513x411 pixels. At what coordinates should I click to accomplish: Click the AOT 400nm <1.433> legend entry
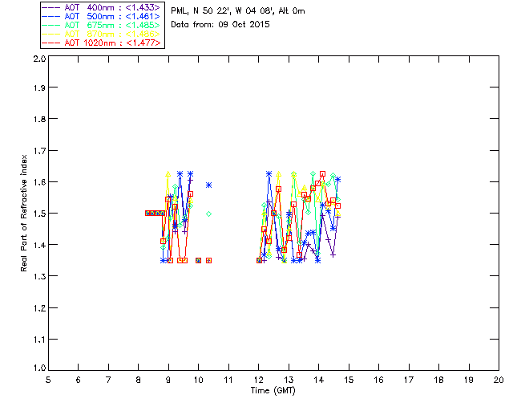tap(101, 7)
